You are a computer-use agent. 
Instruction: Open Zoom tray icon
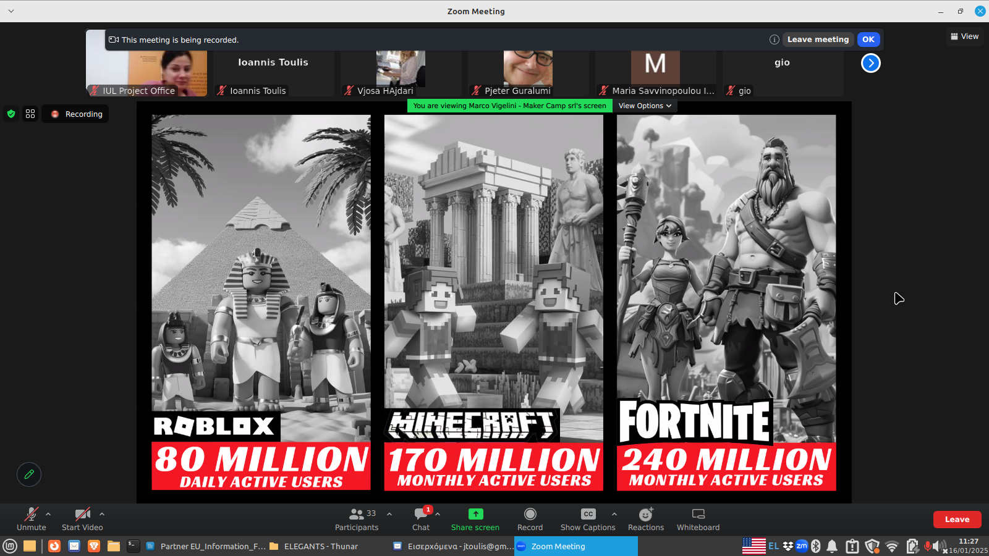click(802, 546)
